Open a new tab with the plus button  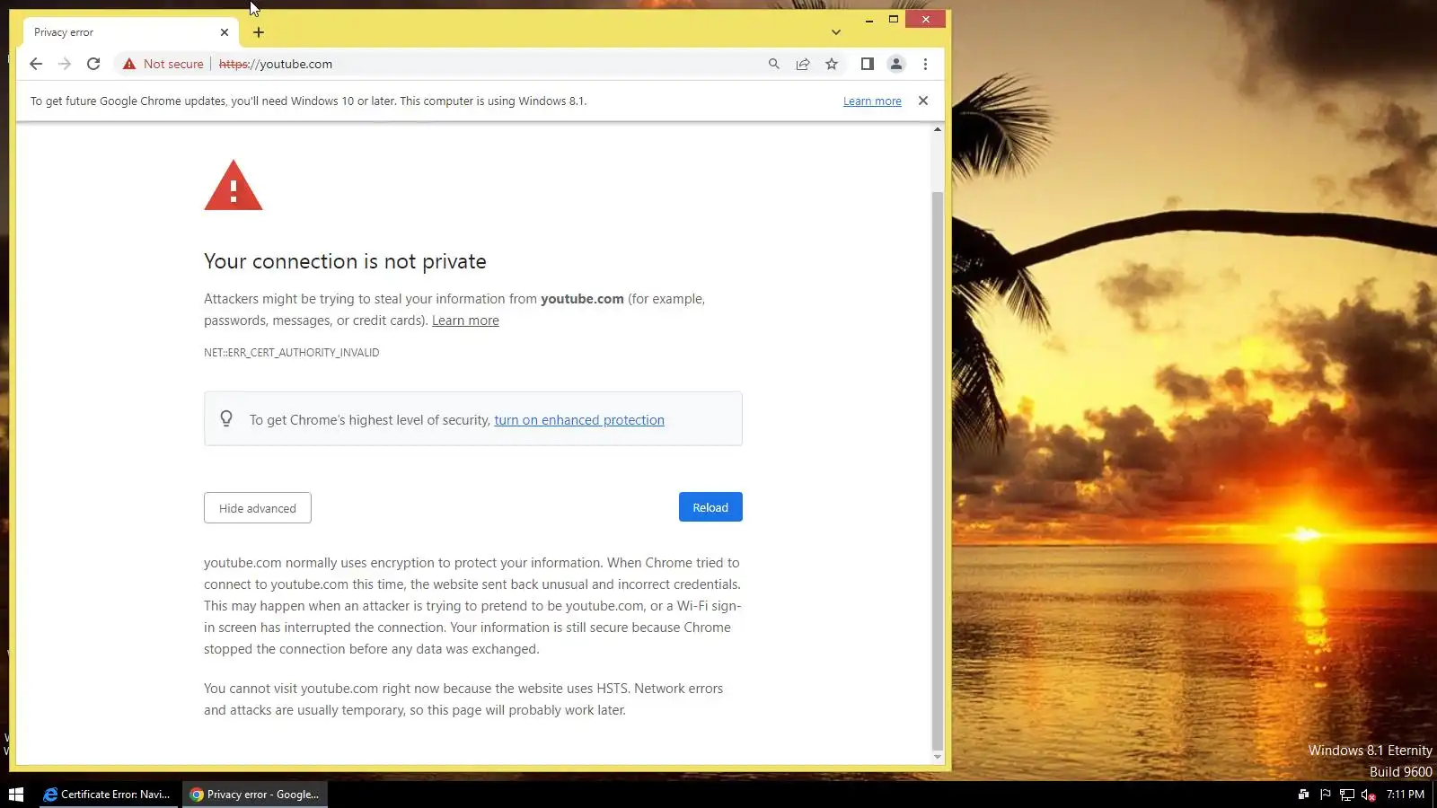(259, 32)
